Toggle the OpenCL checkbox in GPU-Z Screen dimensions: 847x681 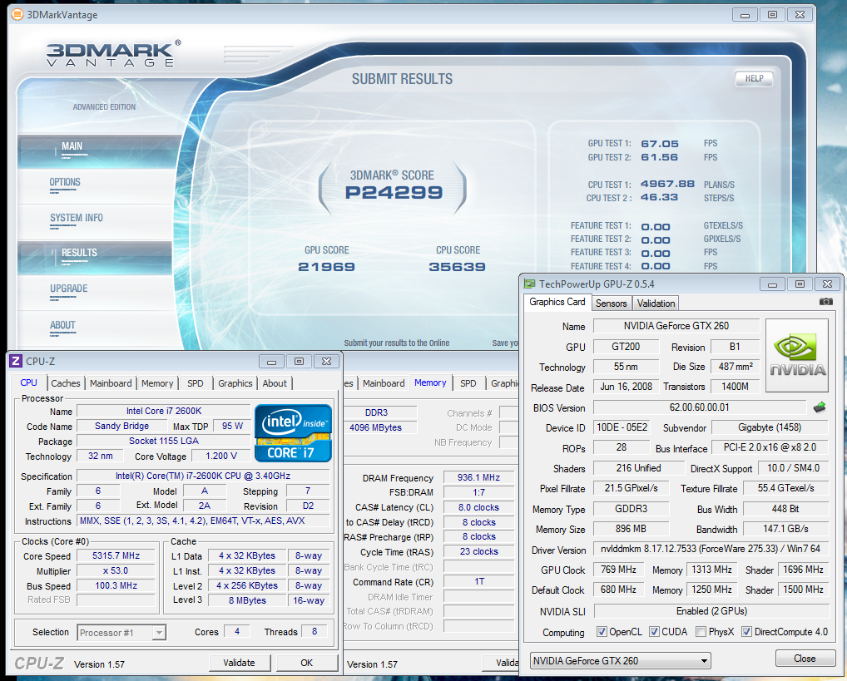(x=602, y=631)
